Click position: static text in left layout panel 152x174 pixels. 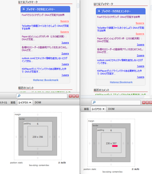[16, 163]
